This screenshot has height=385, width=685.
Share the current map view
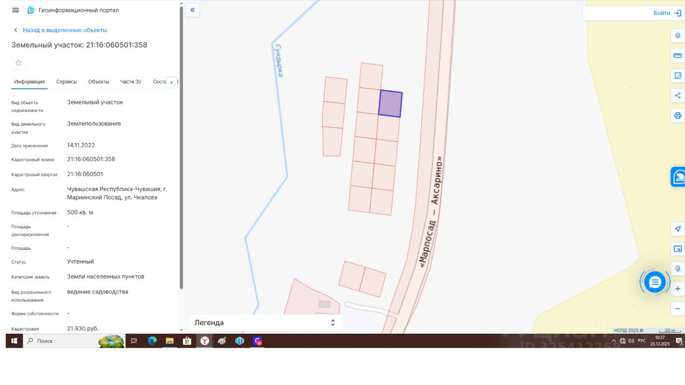[x=678, y=96]
